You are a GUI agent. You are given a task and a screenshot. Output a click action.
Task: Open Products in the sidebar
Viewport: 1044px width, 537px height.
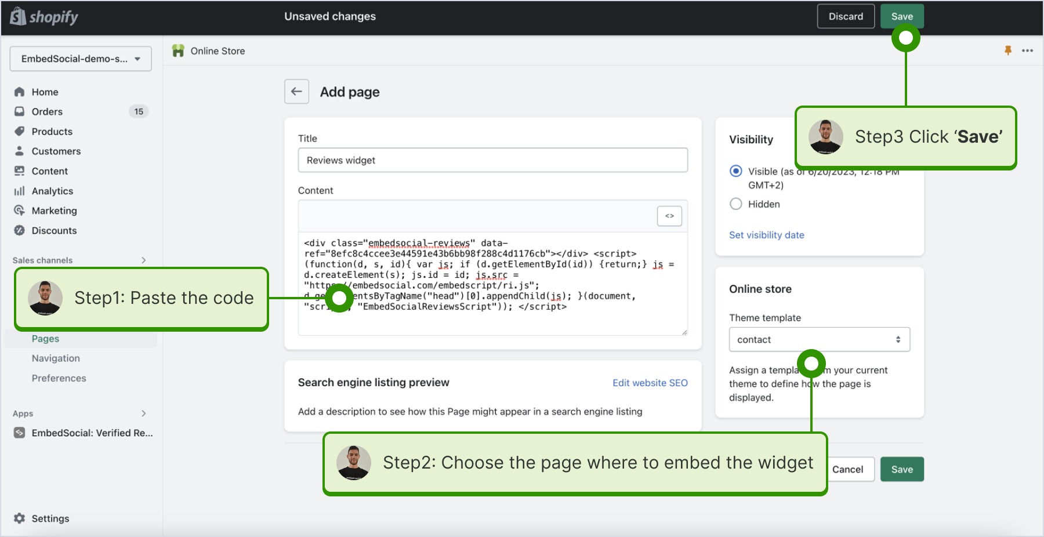(x=52, y=131)
